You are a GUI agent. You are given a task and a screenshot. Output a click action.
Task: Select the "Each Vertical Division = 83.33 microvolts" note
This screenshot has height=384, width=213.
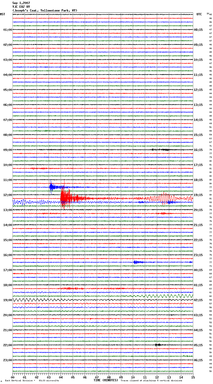pyautogui.click(x=32, y=381)
